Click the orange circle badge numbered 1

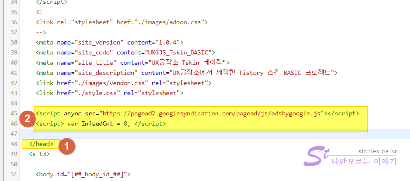pyautogui.click(x=67, y=146)
